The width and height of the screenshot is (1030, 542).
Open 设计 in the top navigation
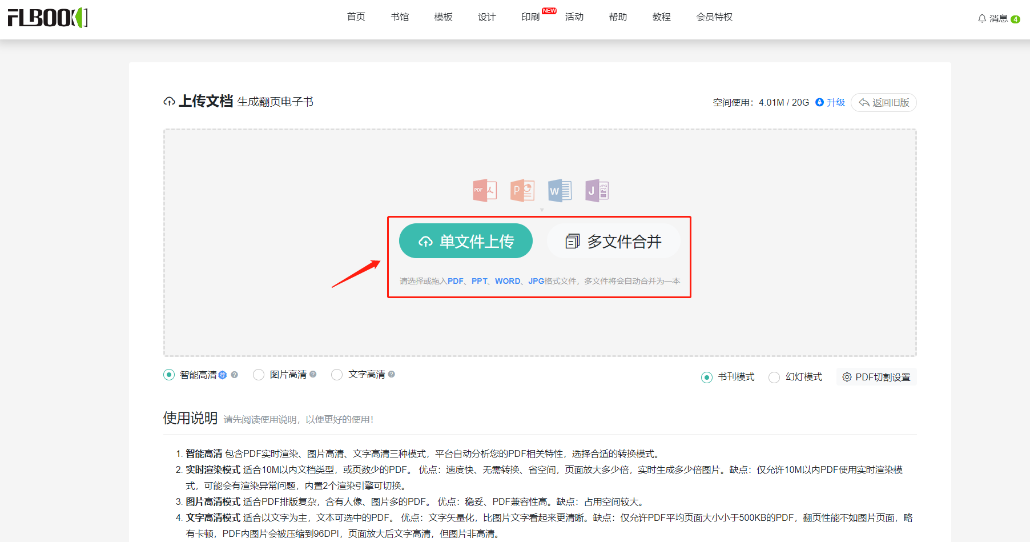(x=487, y=17)
